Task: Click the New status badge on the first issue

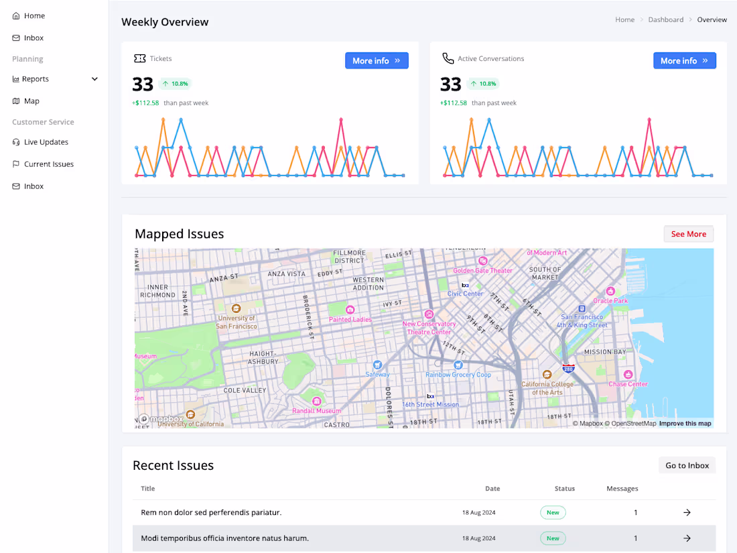Action: tap(553, 512)
